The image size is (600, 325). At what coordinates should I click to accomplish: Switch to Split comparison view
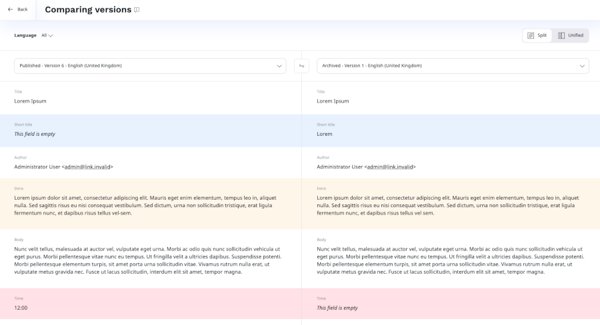tap(537, 35)
